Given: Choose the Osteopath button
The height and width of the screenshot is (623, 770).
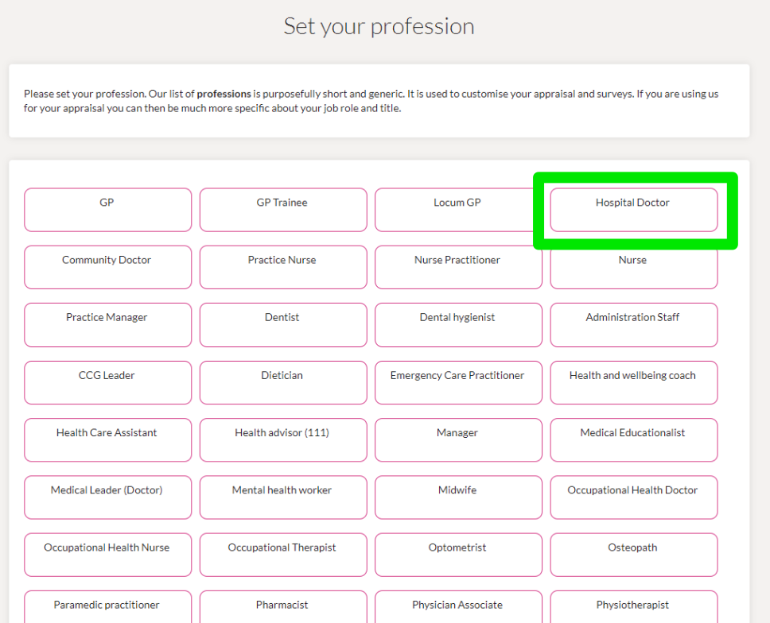Looking at the screenshot, I should tap(633, 555).
